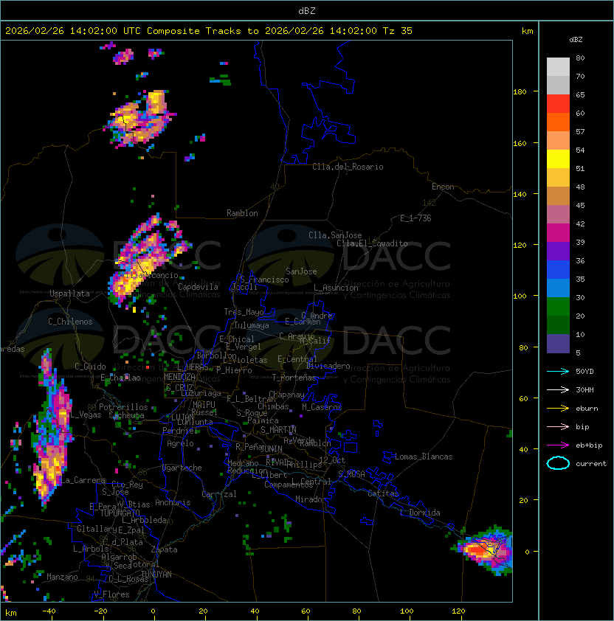Click the cyan 'current' ellipse legend icon
The image size is (614, 621).
(x=558, y=463)
